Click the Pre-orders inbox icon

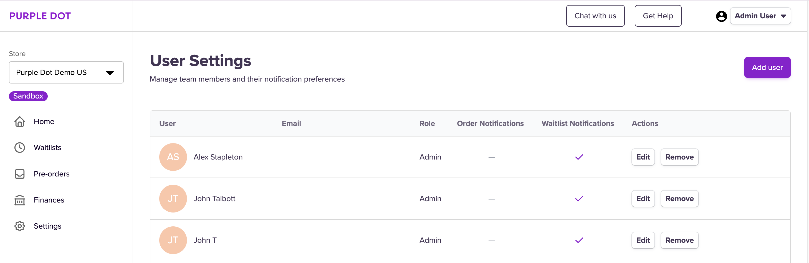19,174
